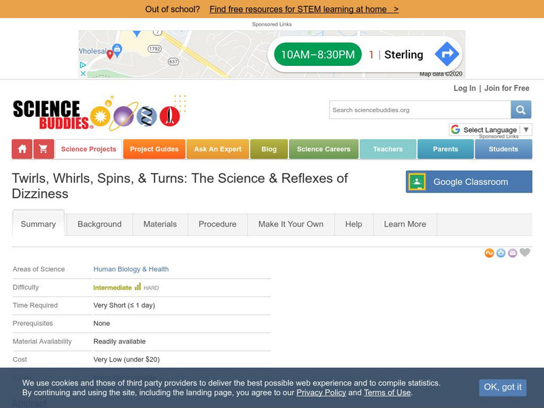This screenshot has width=544, height=408.
Task: Click the Google G logo
Action: [456, 129]
